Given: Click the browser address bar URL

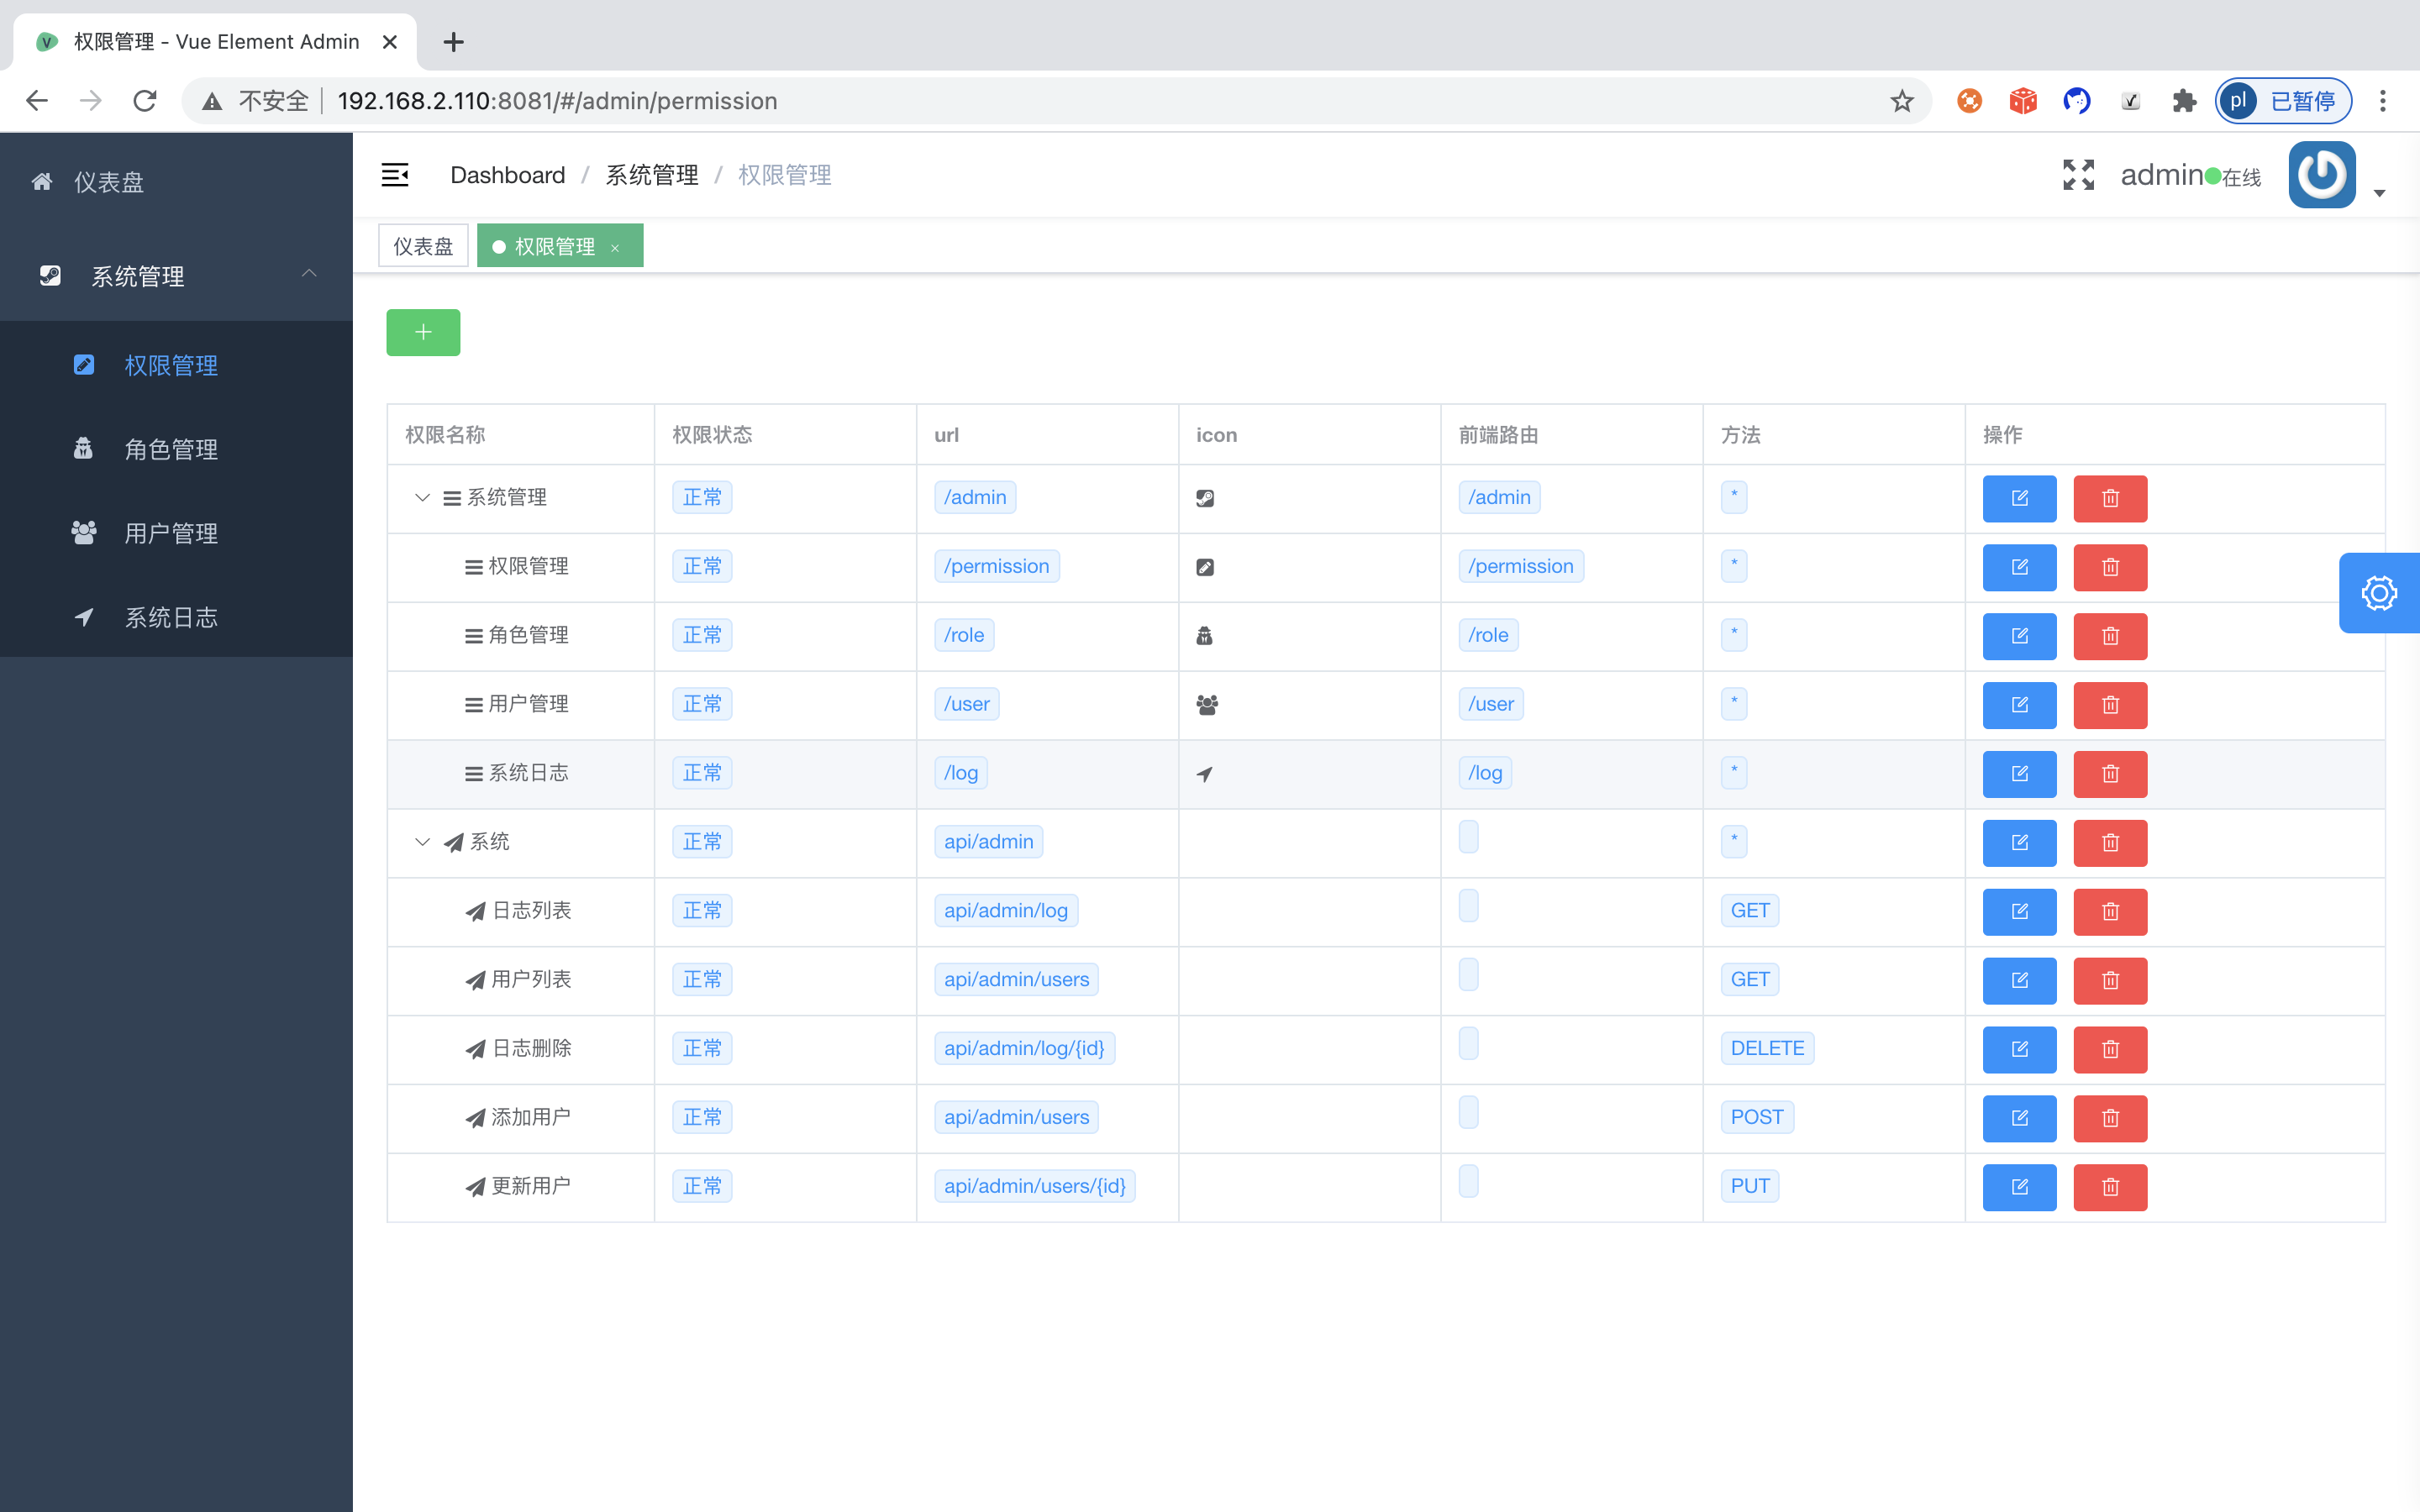Looking at the screenshot, I should tap(557, 101).
